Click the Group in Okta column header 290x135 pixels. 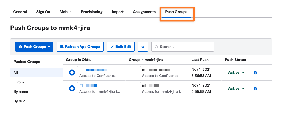78,60
